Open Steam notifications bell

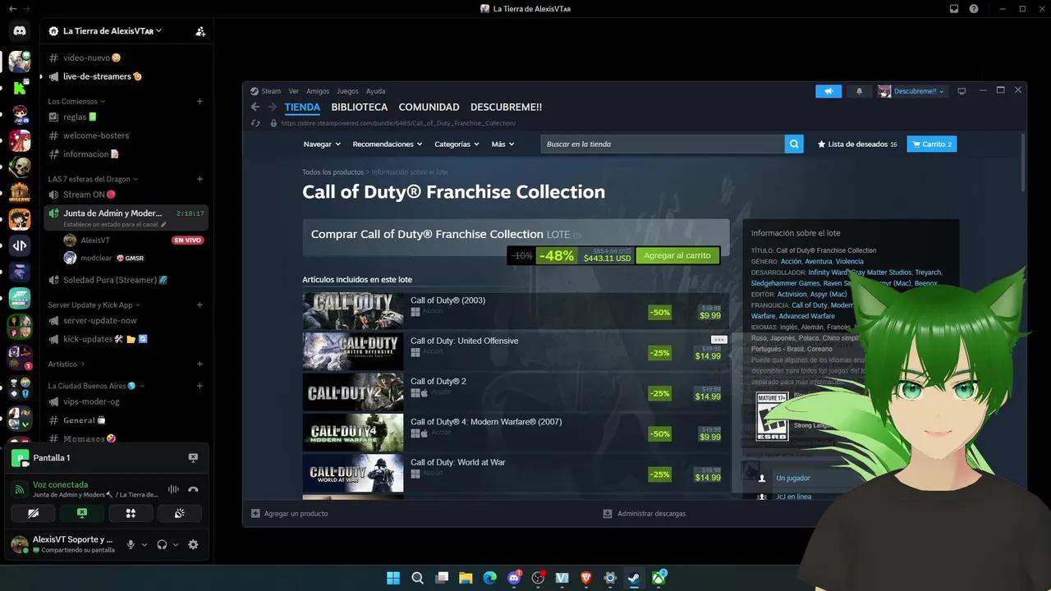pyautogui.click(x=859, y=91)
